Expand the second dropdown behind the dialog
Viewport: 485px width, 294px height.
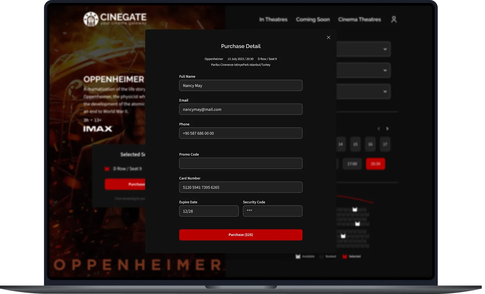click(363, 70)
